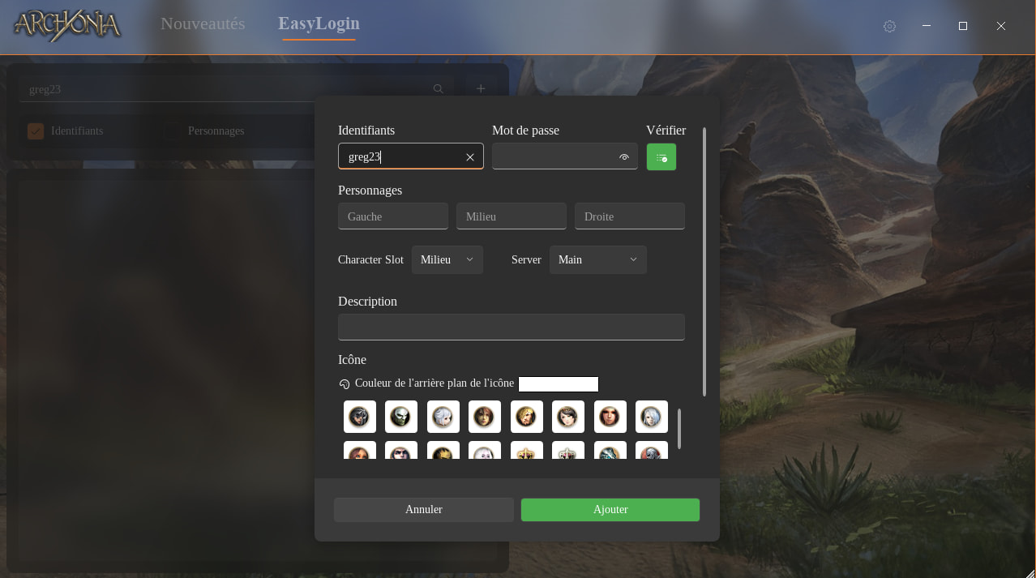
Task: Pick the blond bearded man avatar
Action: coord(527,417)
